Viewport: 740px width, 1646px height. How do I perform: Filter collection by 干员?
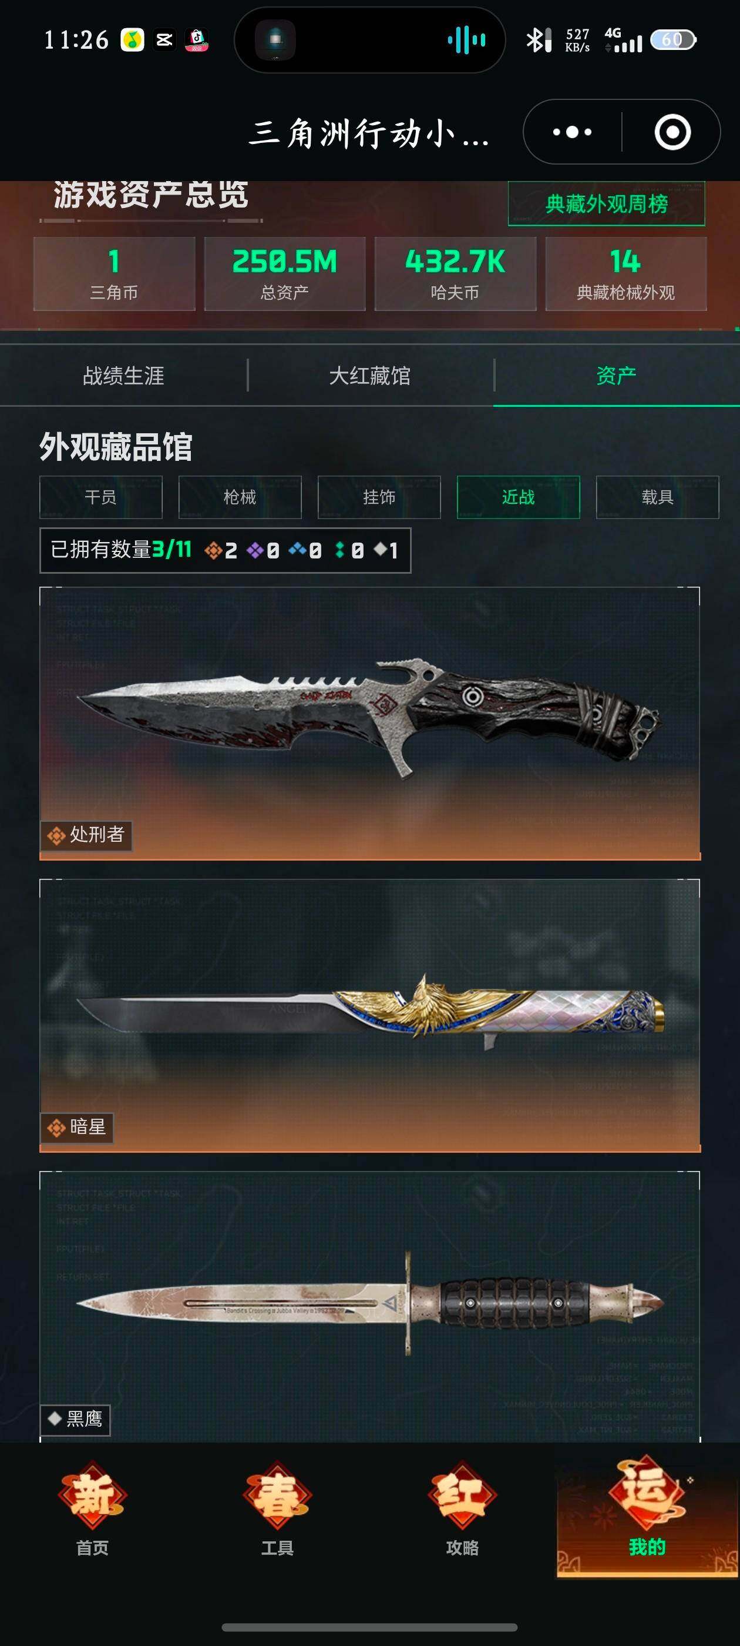(x=101, y=497)
